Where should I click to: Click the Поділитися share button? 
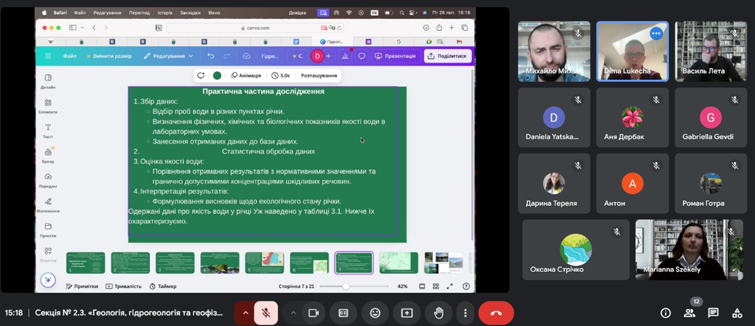[x=447, y=56]
